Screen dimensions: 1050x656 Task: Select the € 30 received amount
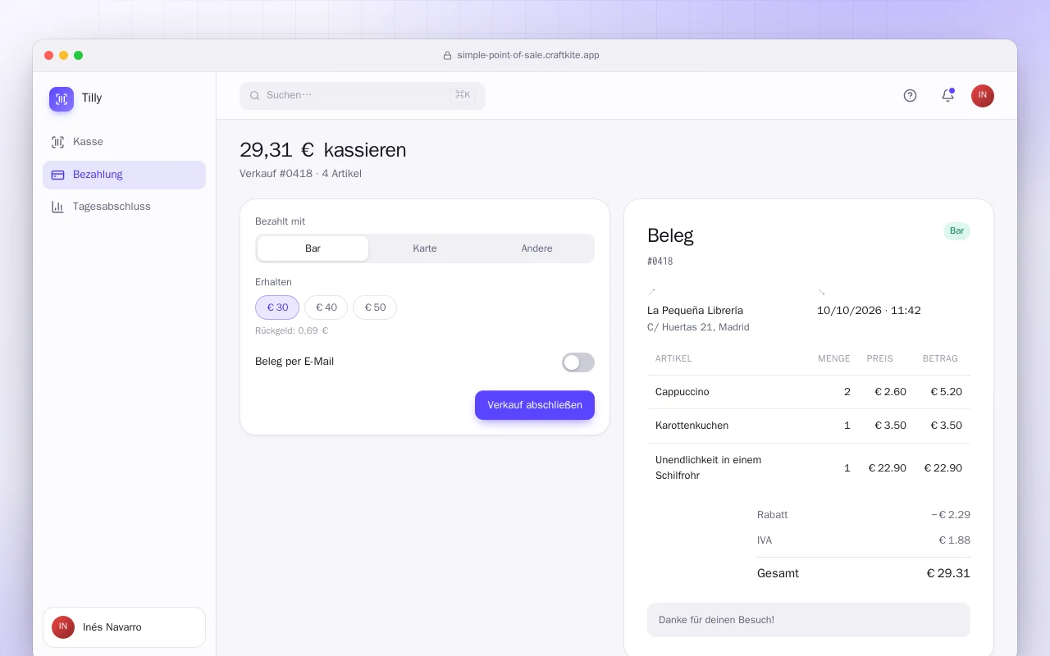pos(277,307)
